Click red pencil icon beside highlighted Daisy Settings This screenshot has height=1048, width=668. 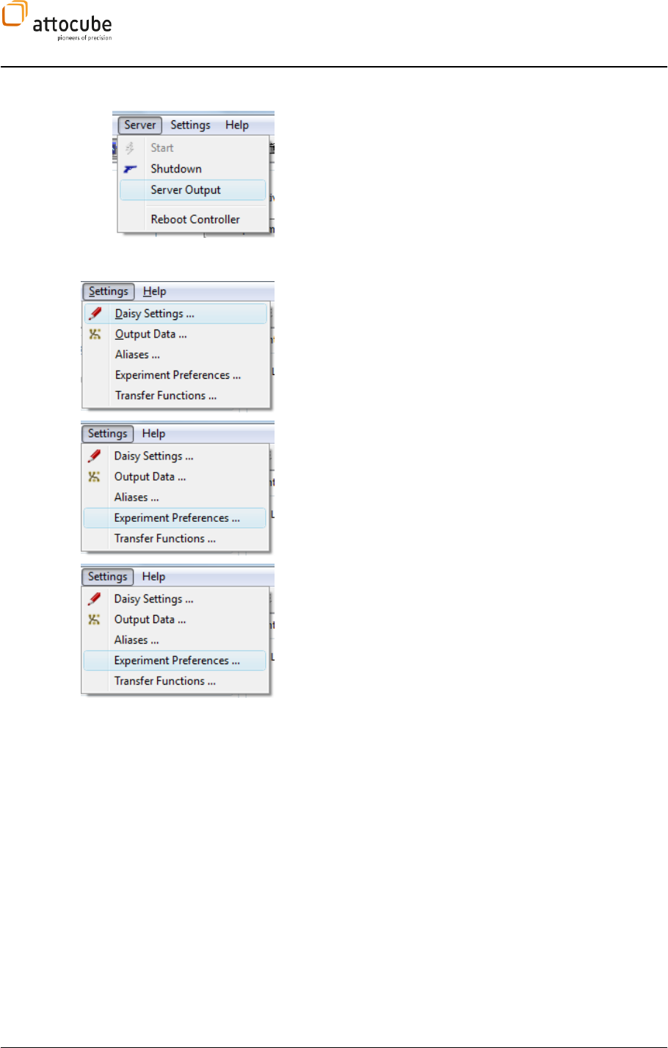(95, 313)
